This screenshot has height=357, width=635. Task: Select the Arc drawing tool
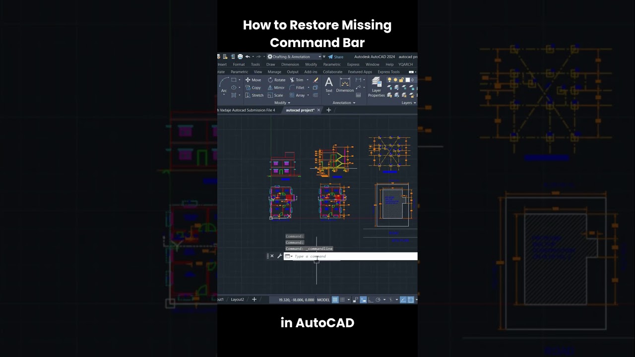[x=224, y=85]
